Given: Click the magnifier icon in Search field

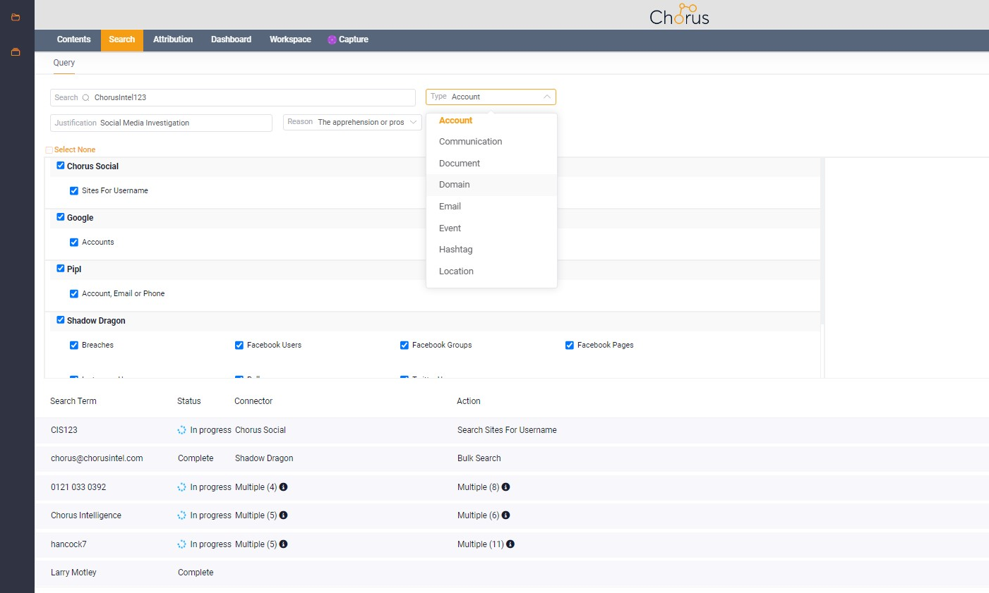Looking at the screenshot, I should (86, 98).
